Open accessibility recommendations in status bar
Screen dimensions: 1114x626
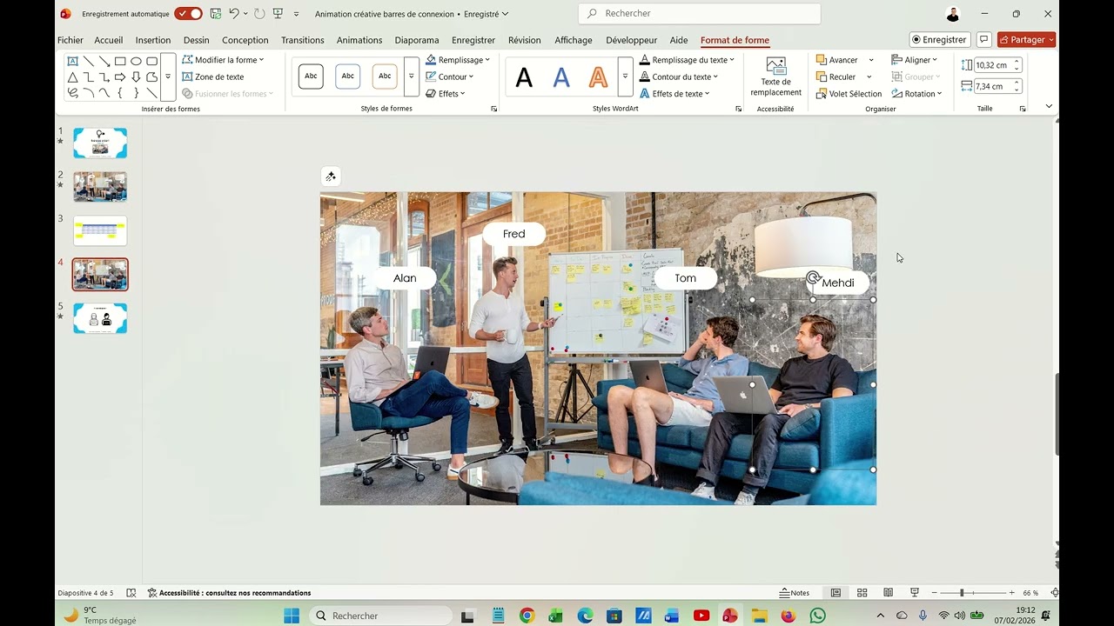[229, 593]
